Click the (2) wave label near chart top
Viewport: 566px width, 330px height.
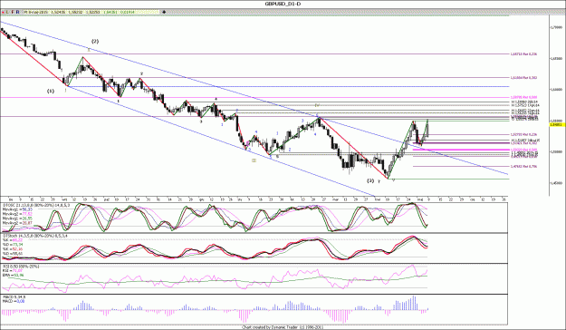95,41
